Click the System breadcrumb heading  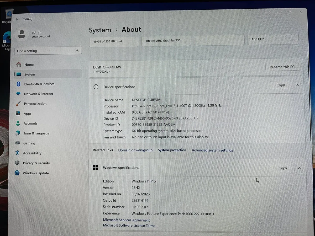click(x=100, y=30)
